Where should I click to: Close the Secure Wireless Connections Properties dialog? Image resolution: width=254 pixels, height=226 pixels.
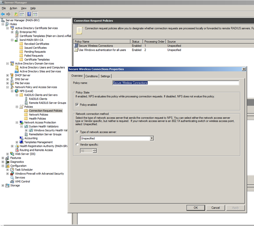[244, 69]
